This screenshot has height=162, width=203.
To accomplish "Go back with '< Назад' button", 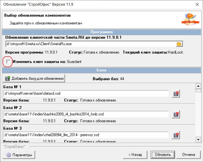I will pyautogui.click(x=135, y=154).
